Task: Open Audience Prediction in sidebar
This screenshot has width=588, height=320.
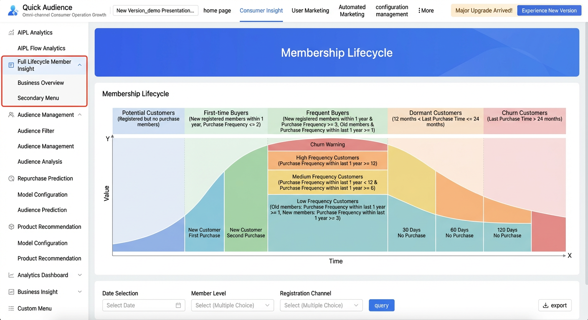Action: point(42,210)
